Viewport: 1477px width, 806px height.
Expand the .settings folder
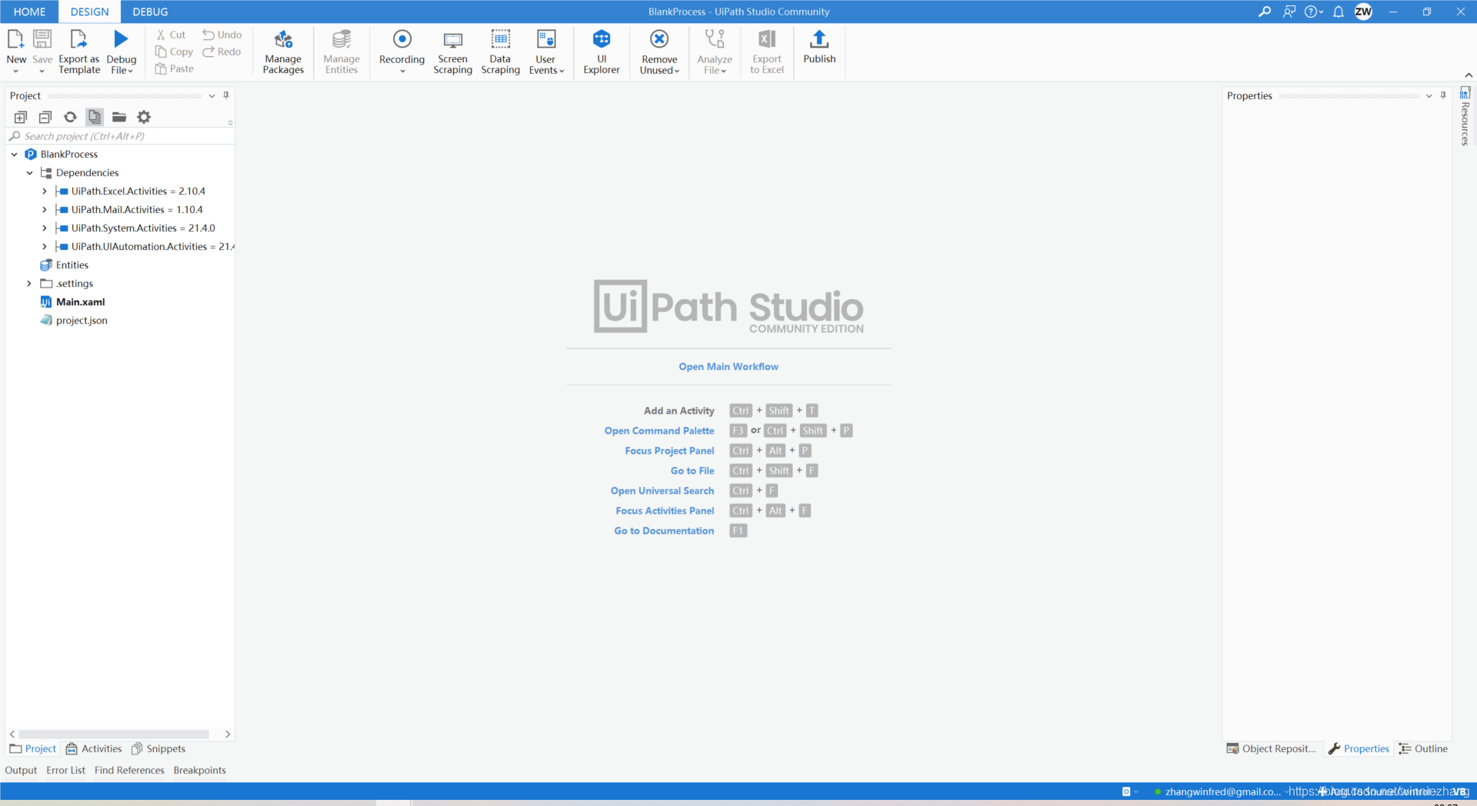tap(30, 284)
